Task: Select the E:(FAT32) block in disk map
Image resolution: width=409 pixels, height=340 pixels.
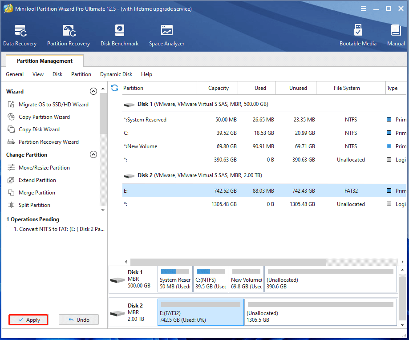Action: tap(201, 312)
